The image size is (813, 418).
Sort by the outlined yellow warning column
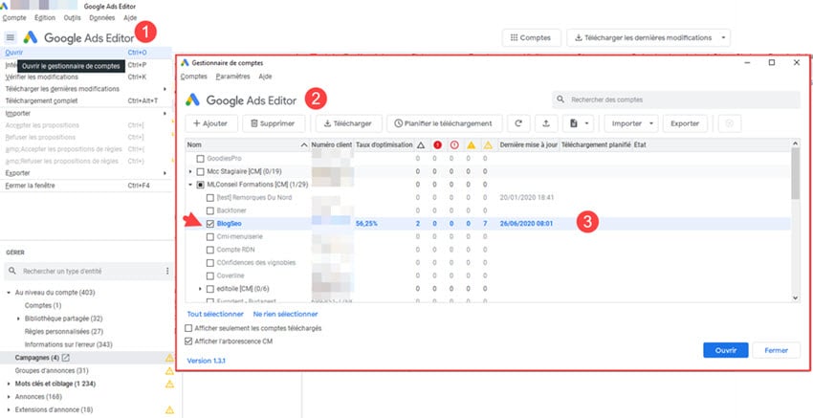coord(488,145)
